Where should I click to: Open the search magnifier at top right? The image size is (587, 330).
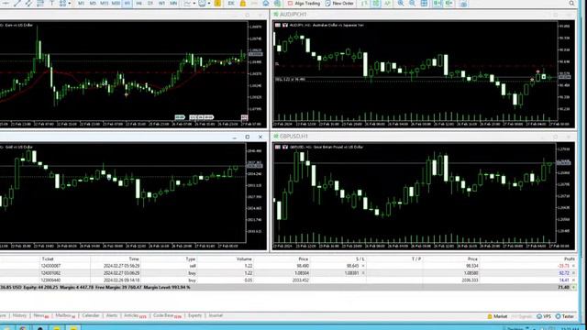click(x=571, y=4)
